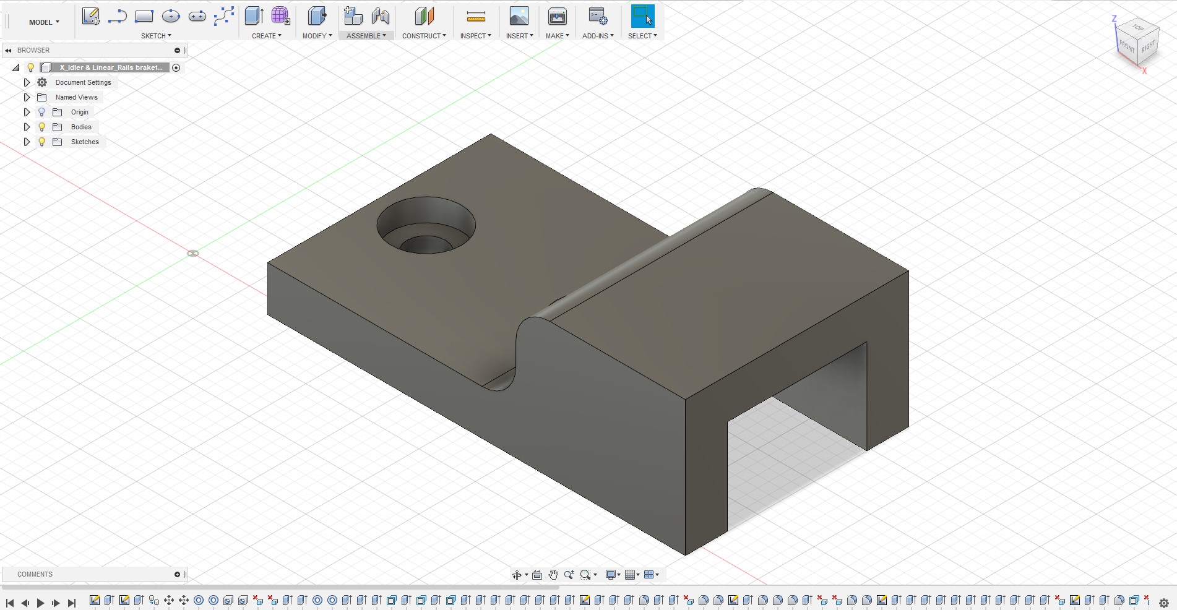1177x610 pixels.
Task: Open the MODEL workspace dropdown
Action: point(44,22)
